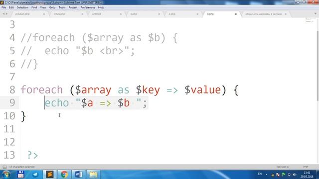Switch to the Russian-titled last tab

click(x=264, y=14)
